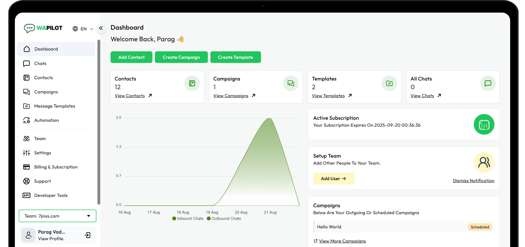525x247 pixels.
Task: Go to Contacts in sidebar
Action: (44, 78)
